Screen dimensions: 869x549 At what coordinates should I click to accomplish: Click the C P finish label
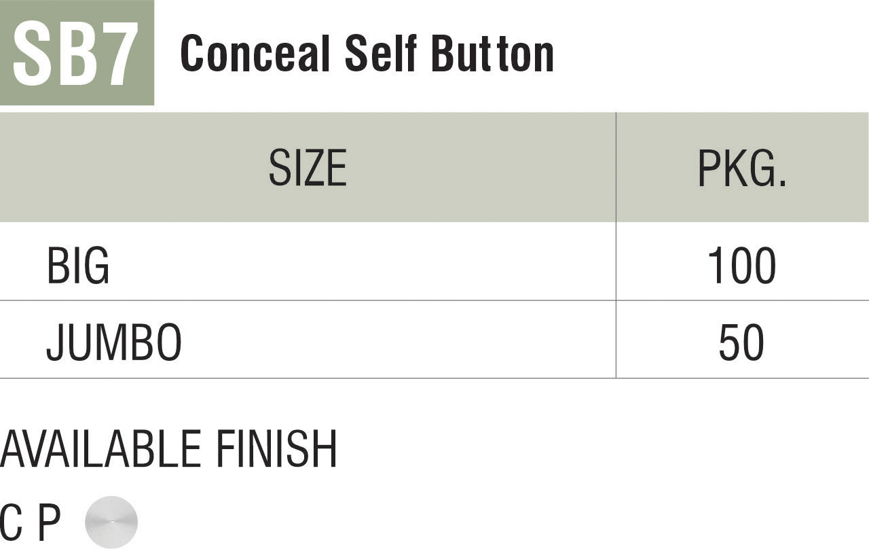click(31, 523)
